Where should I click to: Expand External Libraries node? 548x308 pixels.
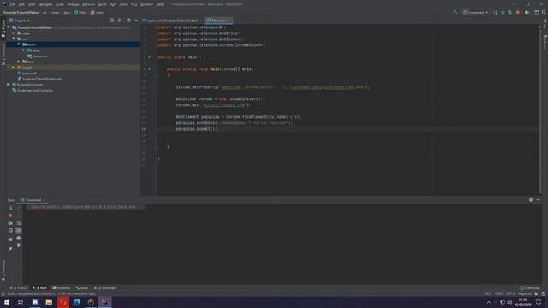point(9,85)
